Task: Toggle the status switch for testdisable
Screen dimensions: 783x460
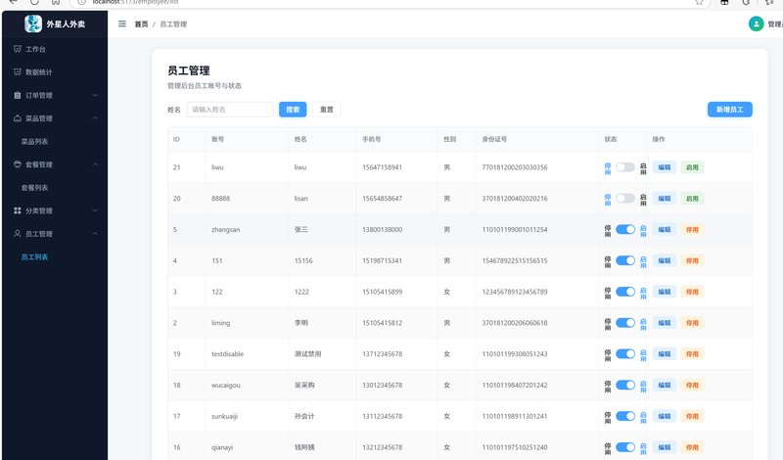Action: tap(625, 354)
